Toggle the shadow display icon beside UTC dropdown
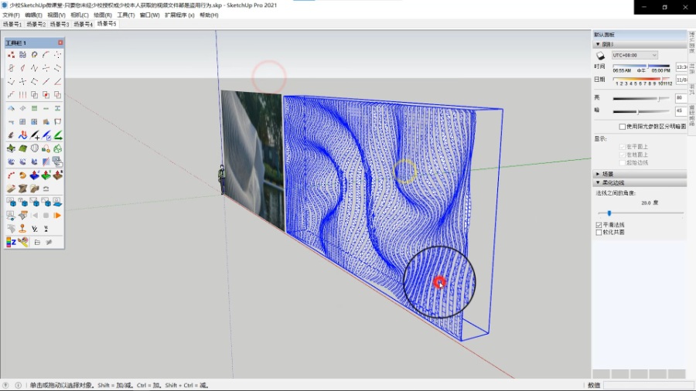The image size is (696, 391). [601, 56]
